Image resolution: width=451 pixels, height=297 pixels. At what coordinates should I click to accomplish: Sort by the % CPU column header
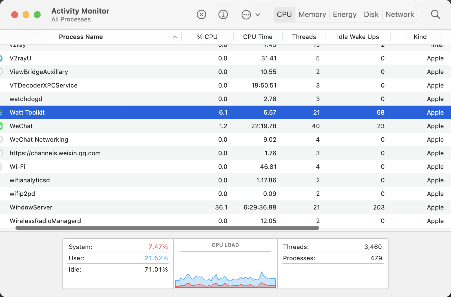(x=208, y=37)
